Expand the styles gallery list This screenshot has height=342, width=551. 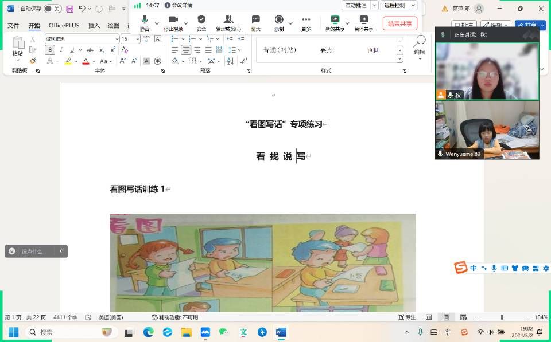click(400, 59)
